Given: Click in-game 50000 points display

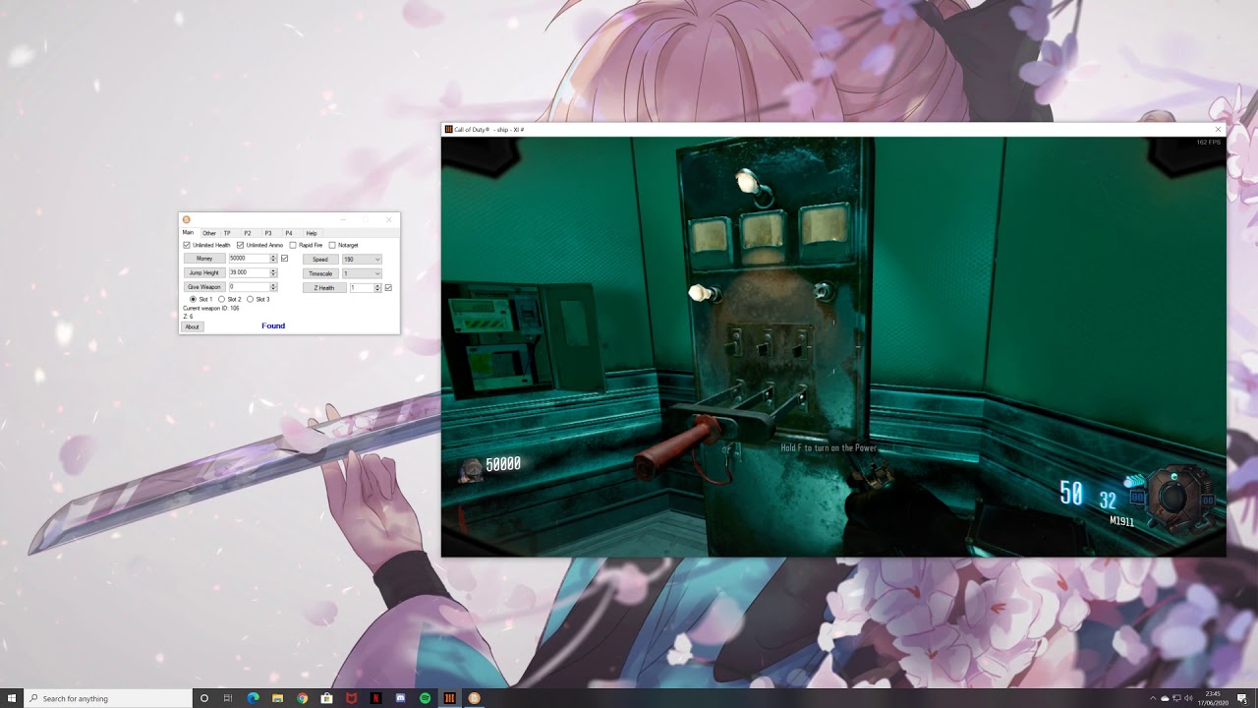Looking at the screenshot, I should (x=503, y=464).
